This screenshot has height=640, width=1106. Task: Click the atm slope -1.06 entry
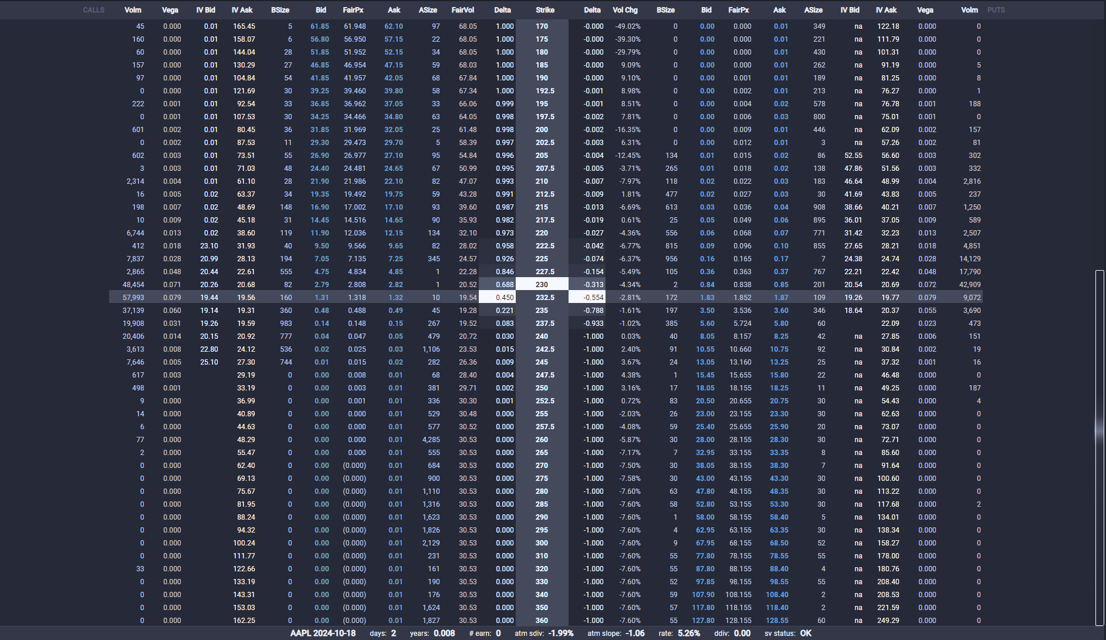[616, 634]
